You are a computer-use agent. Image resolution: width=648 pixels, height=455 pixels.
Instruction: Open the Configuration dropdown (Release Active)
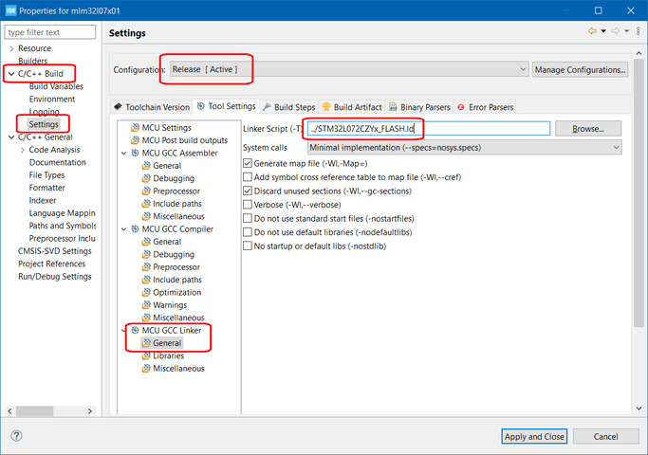click(x=349, y=69)
